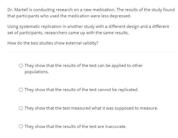Click the question 'How do the two studies'
Screen dimensions: 178x138
pyautogui.click(x=53, y=43)
